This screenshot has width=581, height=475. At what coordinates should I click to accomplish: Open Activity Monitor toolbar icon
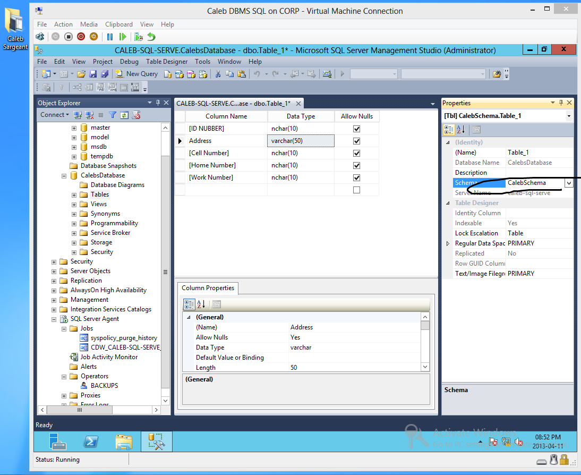coord(327,74)
